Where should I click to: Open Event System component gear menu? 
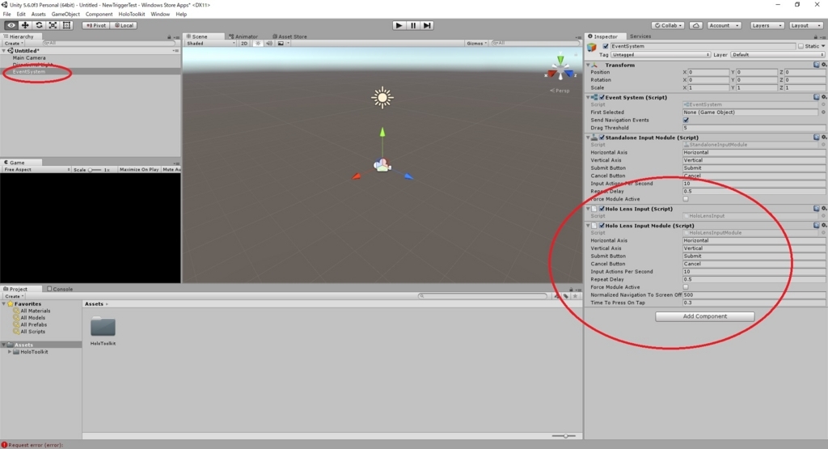click(x=824, y=97)
